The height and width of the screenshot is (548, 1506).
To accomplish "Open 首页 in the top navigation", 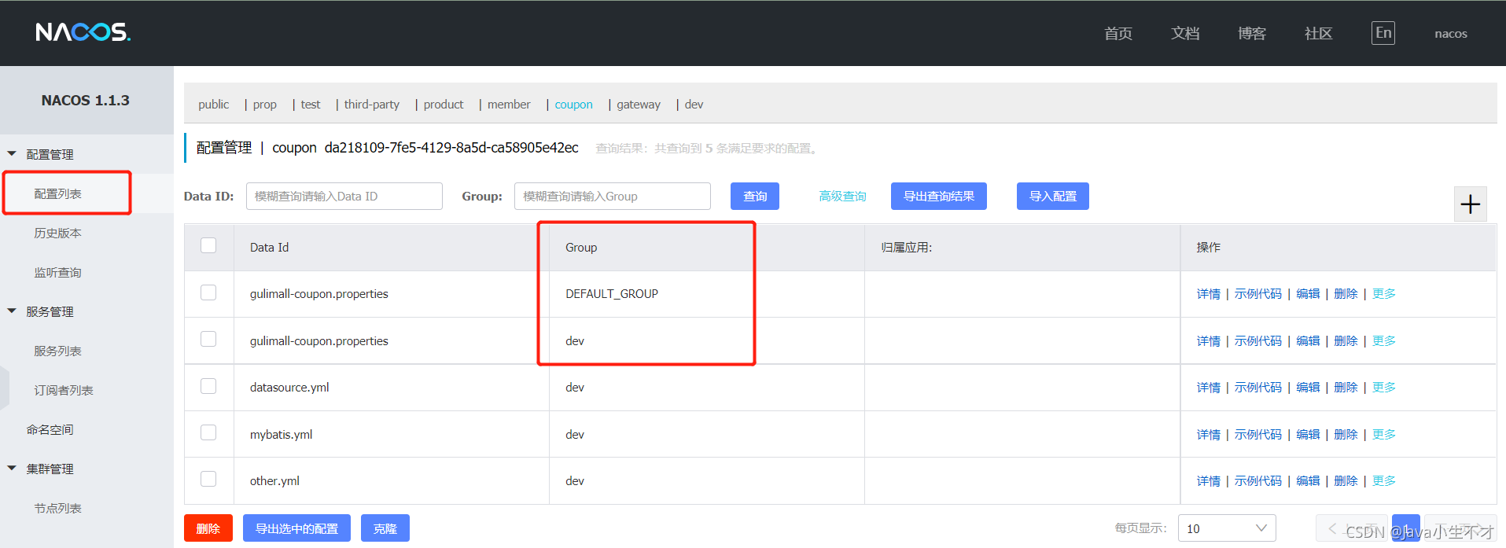I will coord(1118,34).
